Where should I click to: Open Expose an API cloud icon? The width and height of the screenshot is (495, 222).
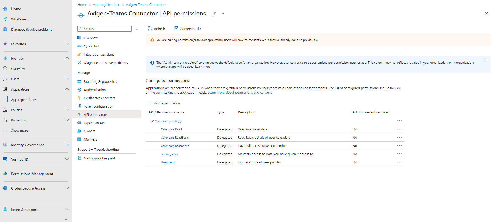tap(79, 123)
